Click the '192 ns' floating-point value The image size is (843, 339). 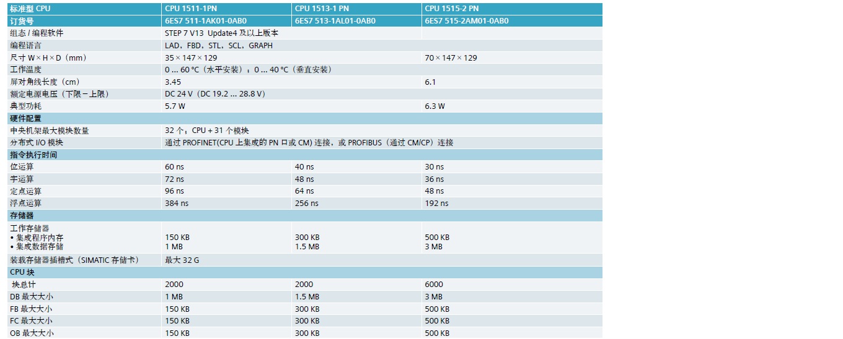pyautogui.click(x=436, y=203)
